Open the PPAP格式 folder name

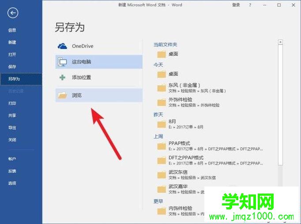179,143
